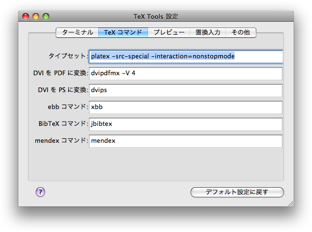The width and height of the screenshot is (312, 232).
Task: Switch to the 置換入力 tab
Action: click(208, 32)
